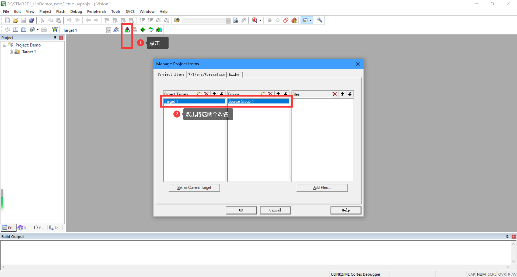Insert a breakpoint using the red dot icon
The height and width of the screenshot is (277, 517).
(x=270, y=20)
